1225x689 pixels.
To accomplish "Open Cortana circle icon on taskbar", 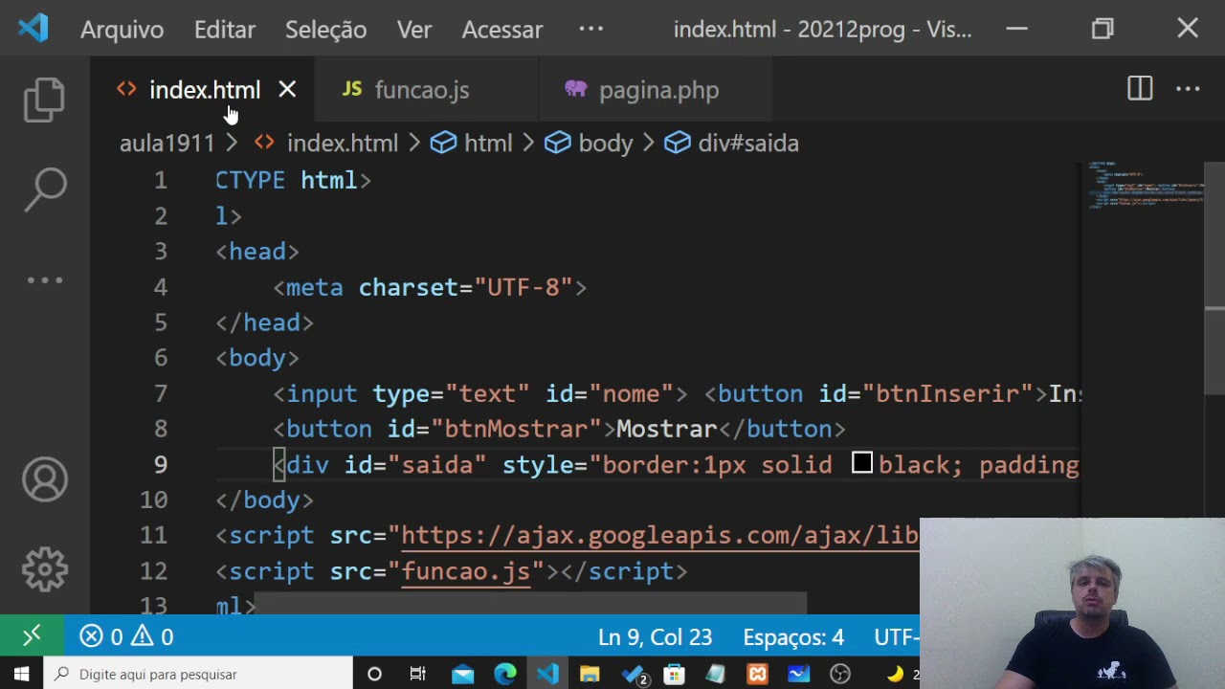I will pyautogui.click(x=374, y=675).
